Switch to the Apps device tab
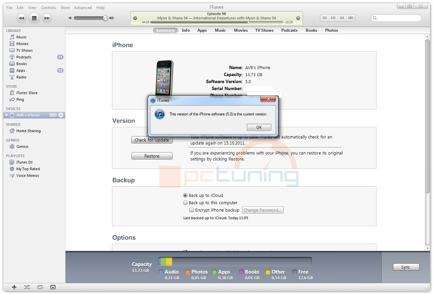This screenshot has width=434, height=294. point(202,30)
